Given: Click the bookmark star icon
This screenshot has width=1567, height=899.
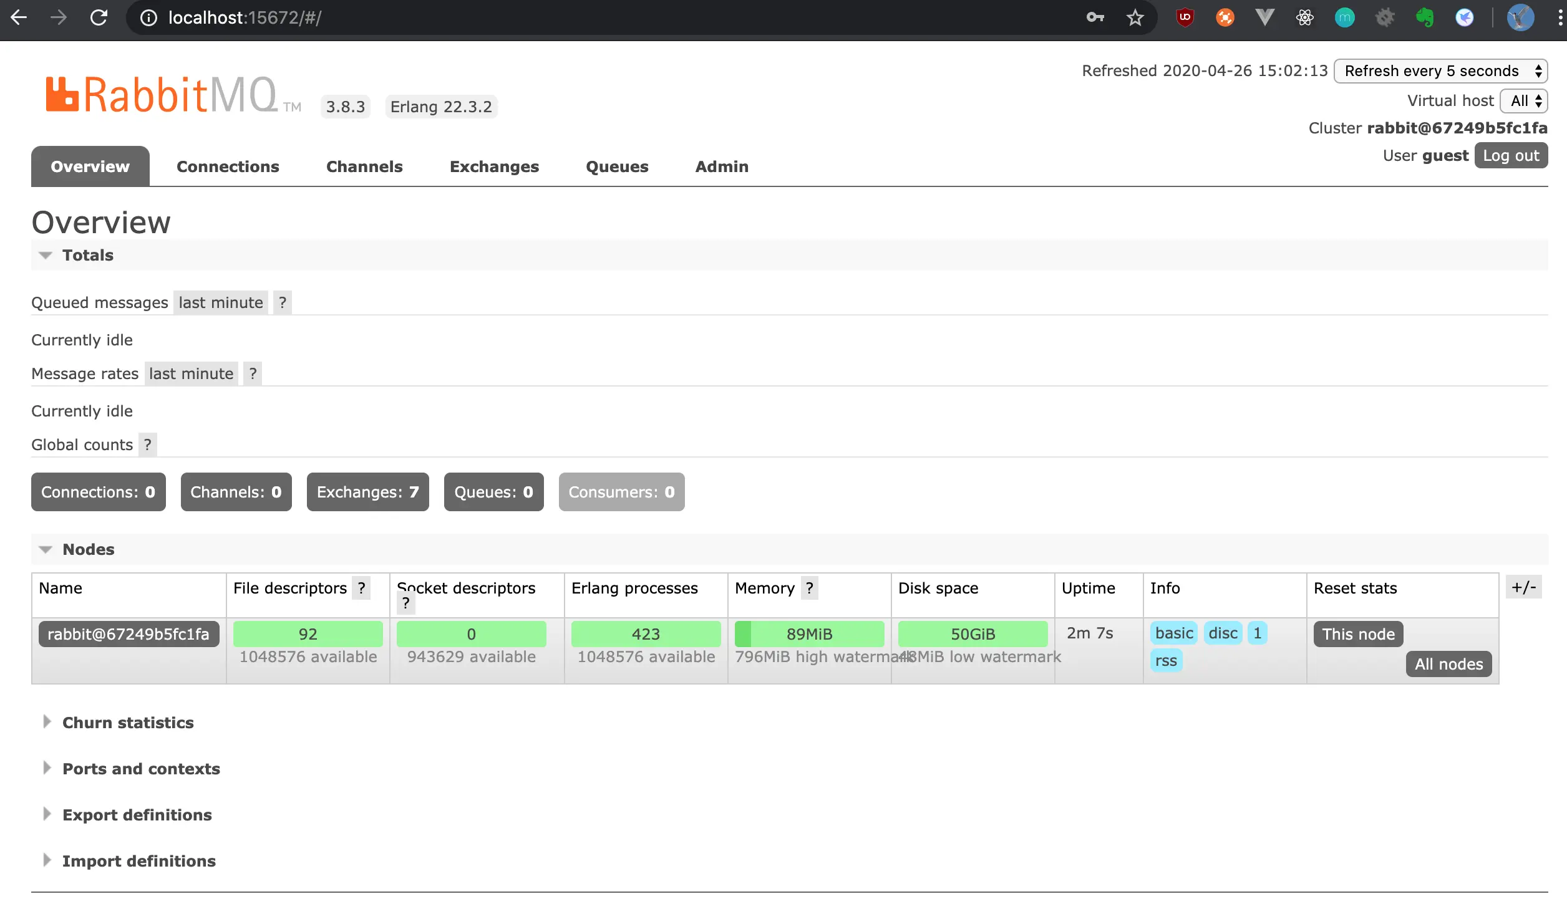Looking at the screenshot, I should [x=1135, y=17].
